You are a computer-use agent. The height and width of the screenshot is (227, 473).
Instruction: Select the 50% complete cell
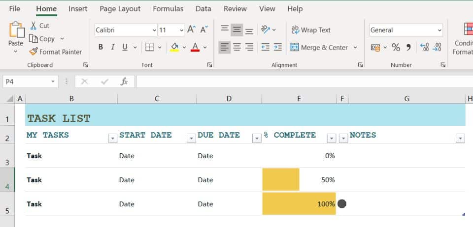(x=299, y=180)
